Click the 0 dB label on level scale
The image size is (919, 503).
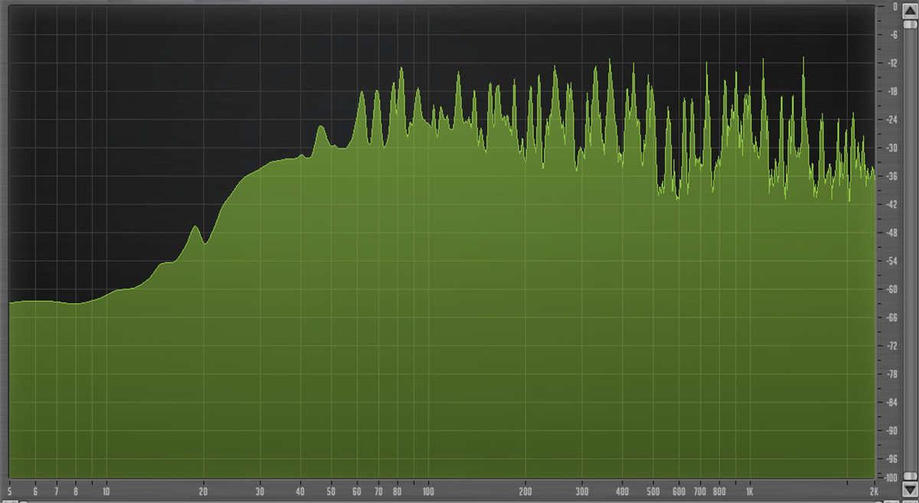pos(894,7)
